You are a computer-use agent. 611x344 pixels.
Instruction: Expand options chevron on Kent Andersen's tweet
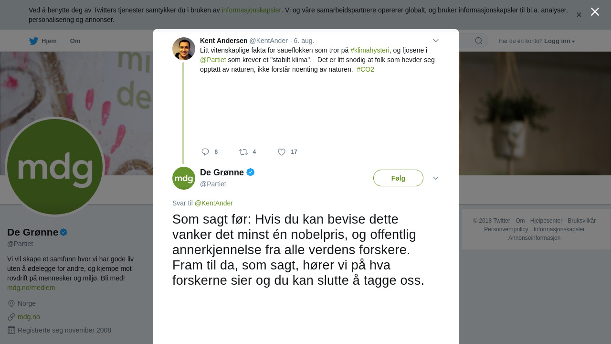436,41
